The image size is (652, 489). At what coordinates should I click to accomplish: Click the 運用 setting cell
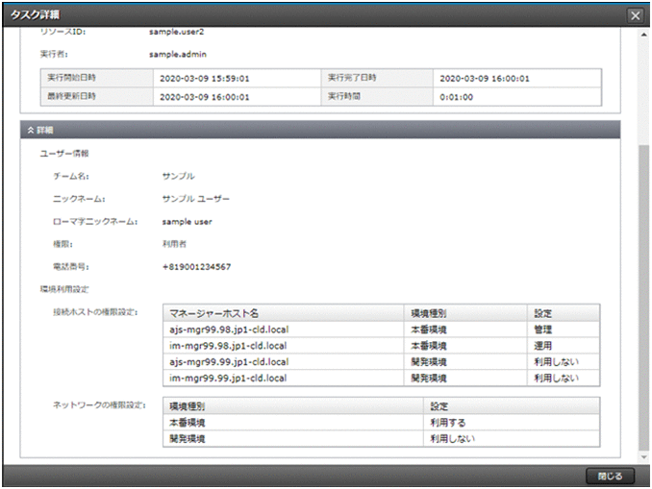(543, 346)
